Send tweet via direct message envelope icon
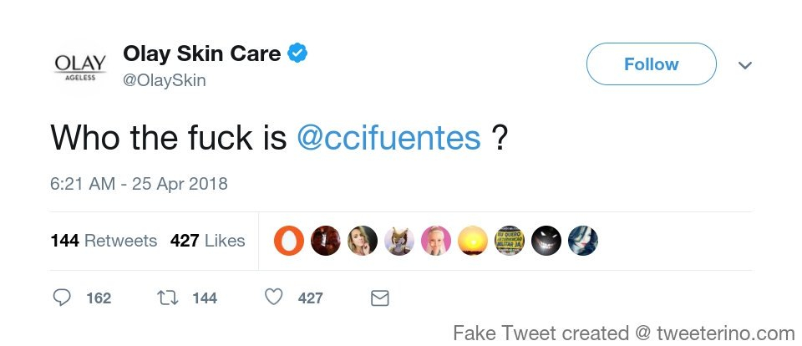 pos(379,298)
